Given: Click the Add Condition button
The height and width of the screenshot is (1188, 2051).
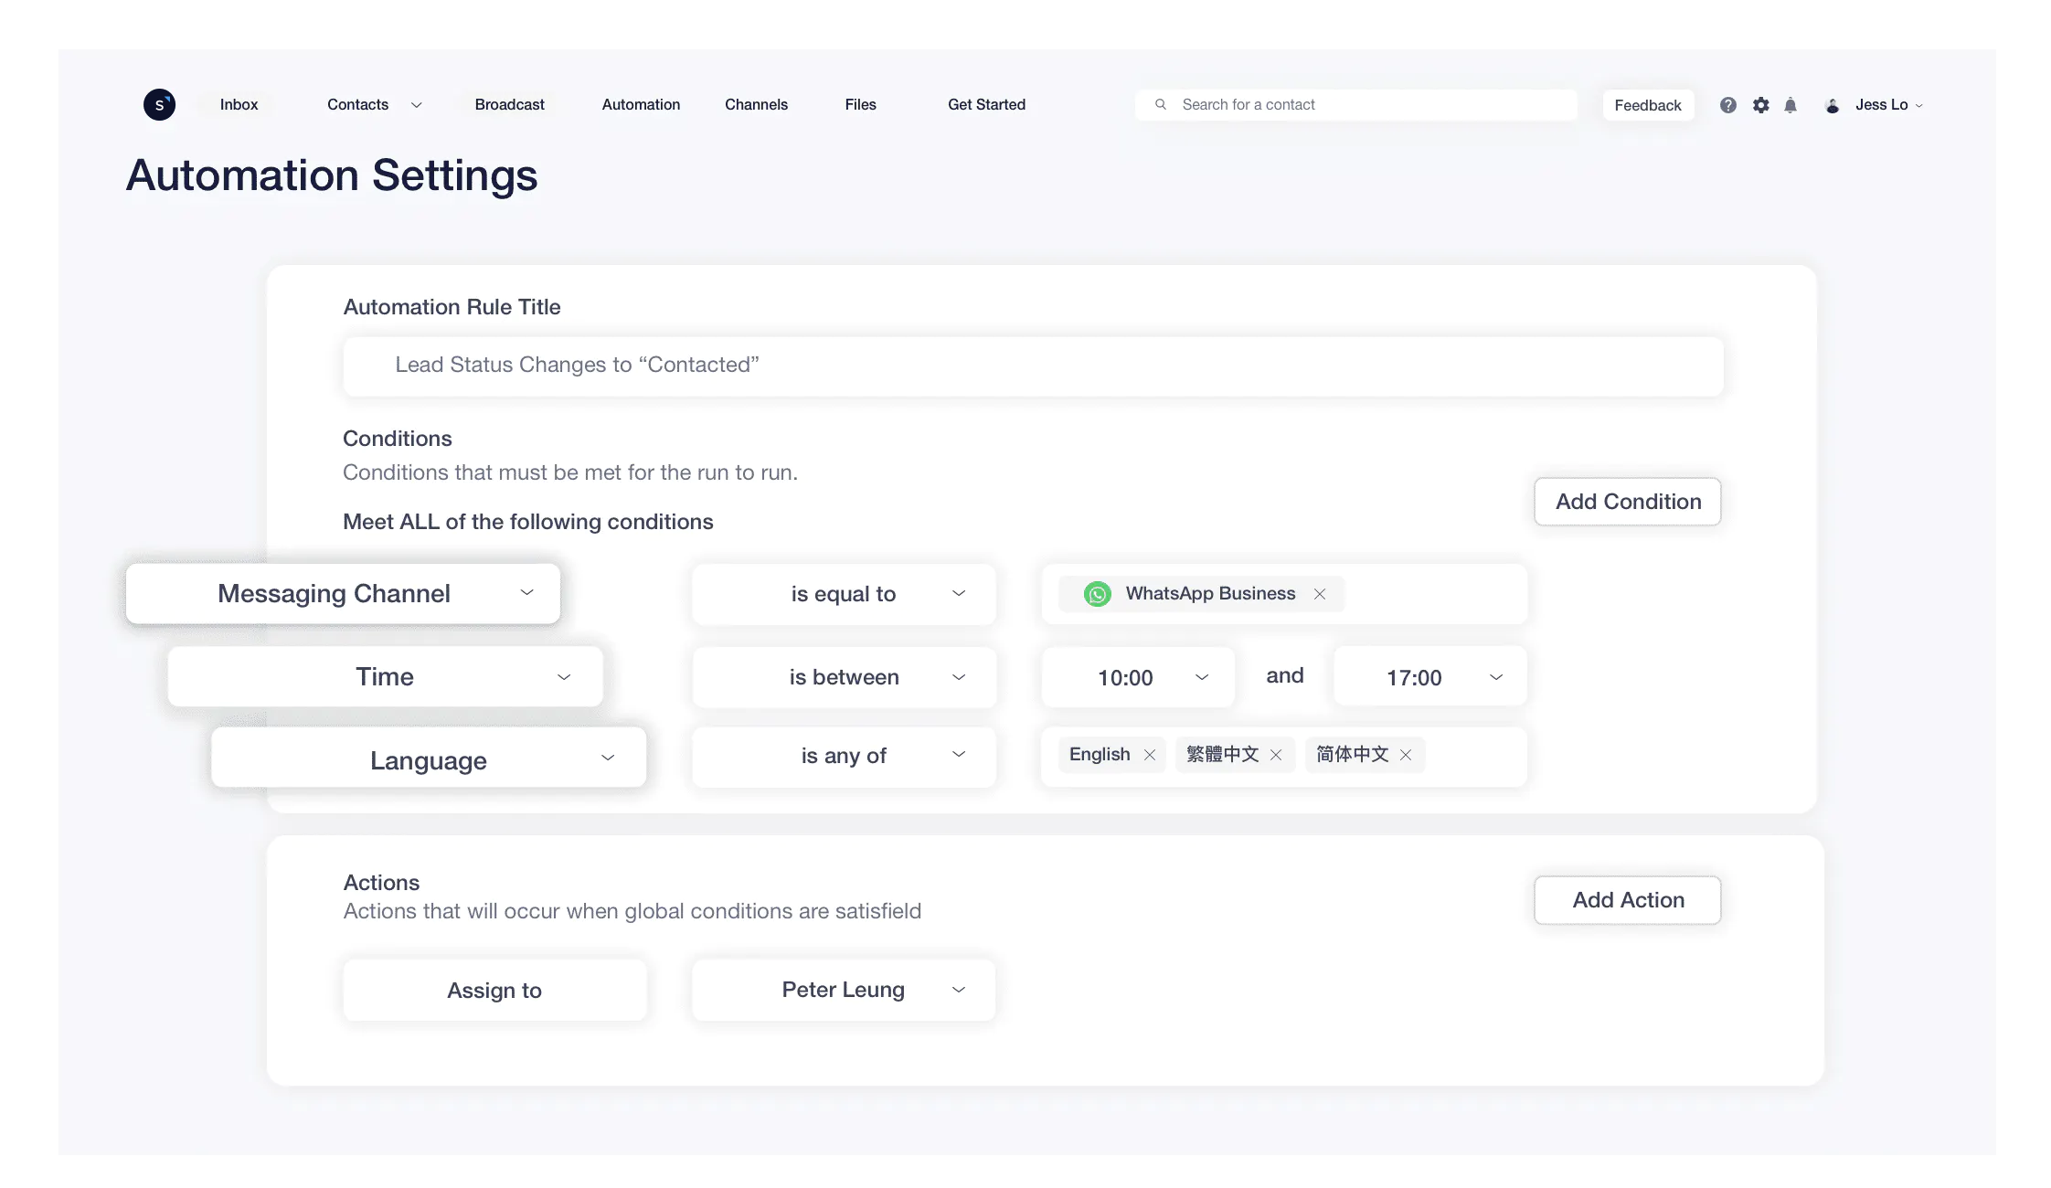Looking at the screenshot, I should (1628, 501).
